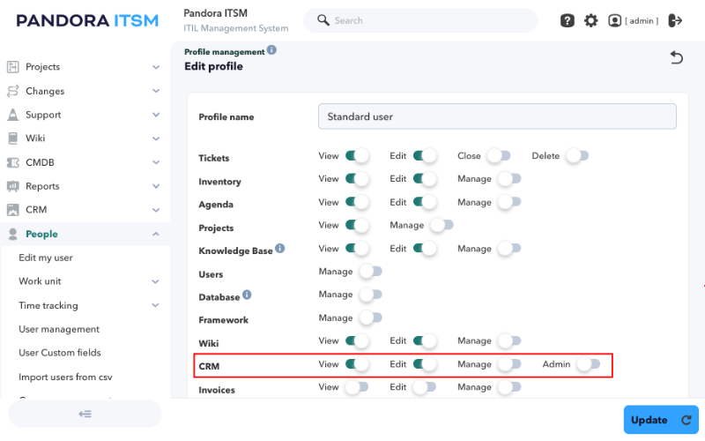Screen dimensions: 705x441
Task: Click the logout icon
Action: (x=675, y=20)
